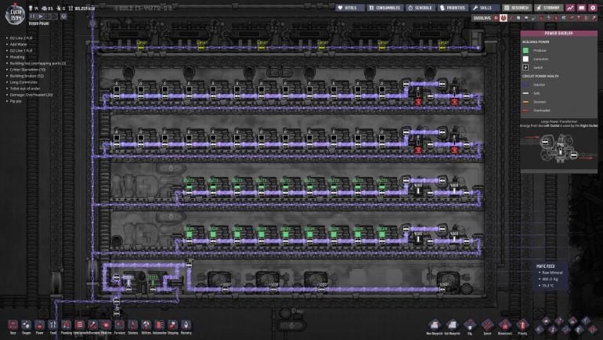Select the 'Building broken (52)' alert
The height and width of the screenshot is (340, 603).
(x=27, y=76)
